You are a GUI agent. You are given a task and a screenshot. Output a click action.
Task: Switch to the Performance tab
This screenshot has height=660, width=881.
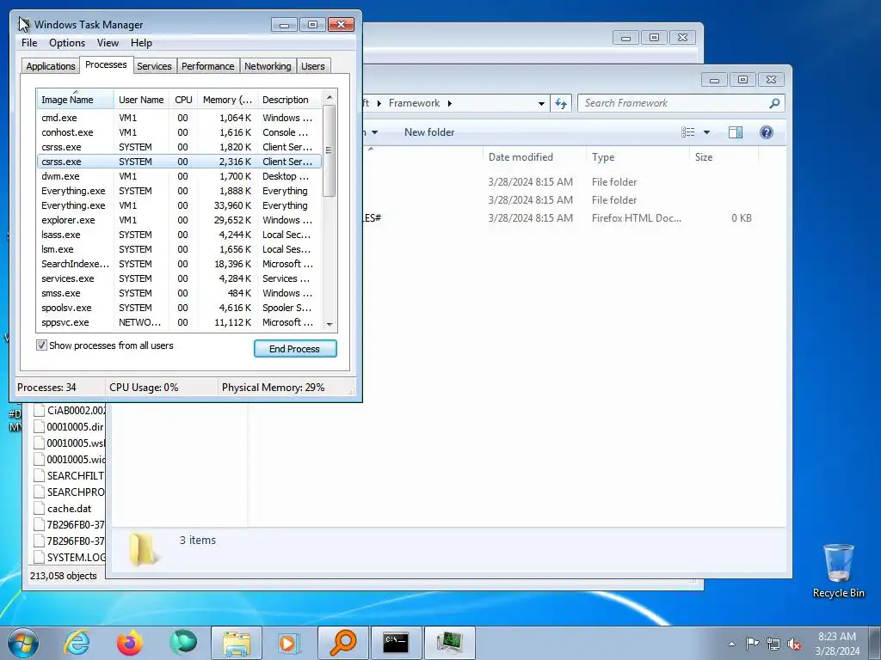click(208, 66)
